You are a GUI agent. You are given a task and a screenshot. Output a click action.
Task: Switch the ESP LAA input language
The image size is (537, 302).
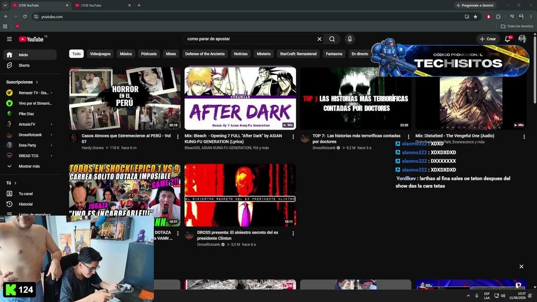(x=487, y=296)
